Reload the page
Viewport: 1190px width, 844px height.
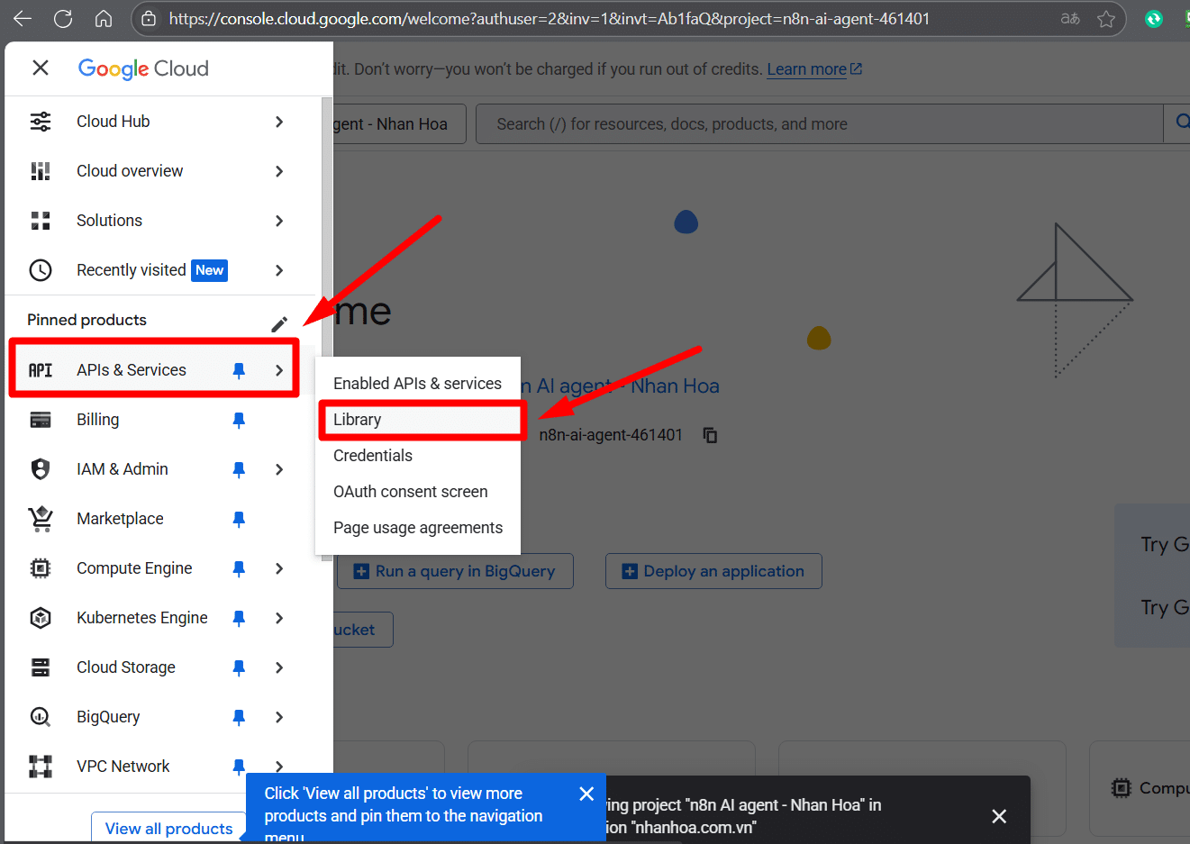point(63,19)
